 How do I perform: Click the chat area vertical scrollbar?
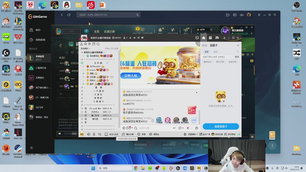tap(199, 117)
